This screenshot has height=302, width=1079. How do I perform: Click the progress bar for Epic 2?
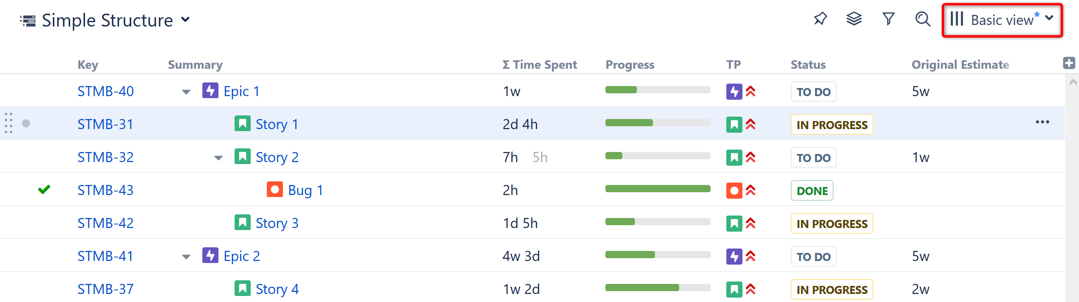(658, 255)
